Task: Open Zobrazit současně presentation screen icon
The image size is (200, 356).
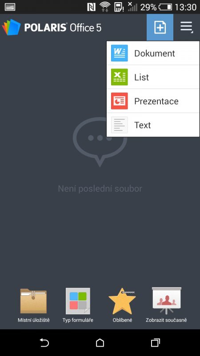Action: pyautogui.click(x=166, y=301)
